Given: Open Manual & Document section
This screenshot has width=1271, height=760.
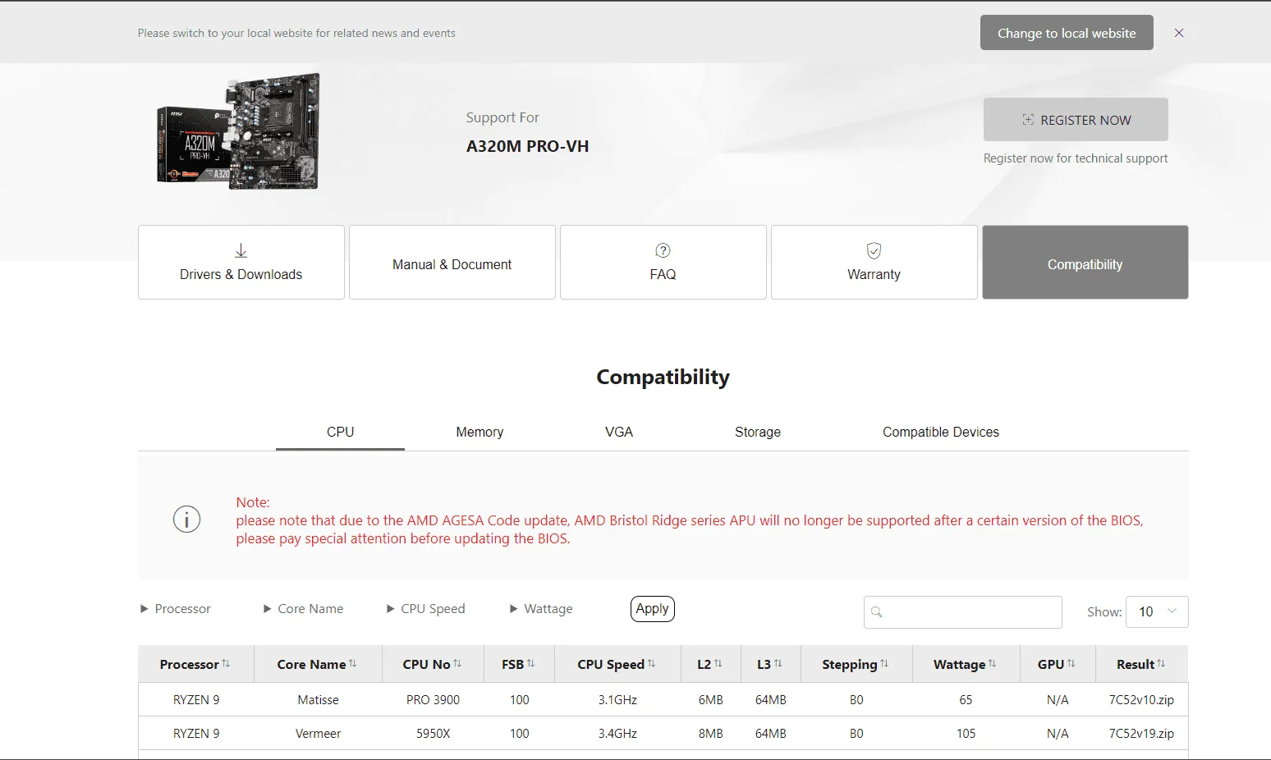Looking at the screenshot, I should click(452, 263).
